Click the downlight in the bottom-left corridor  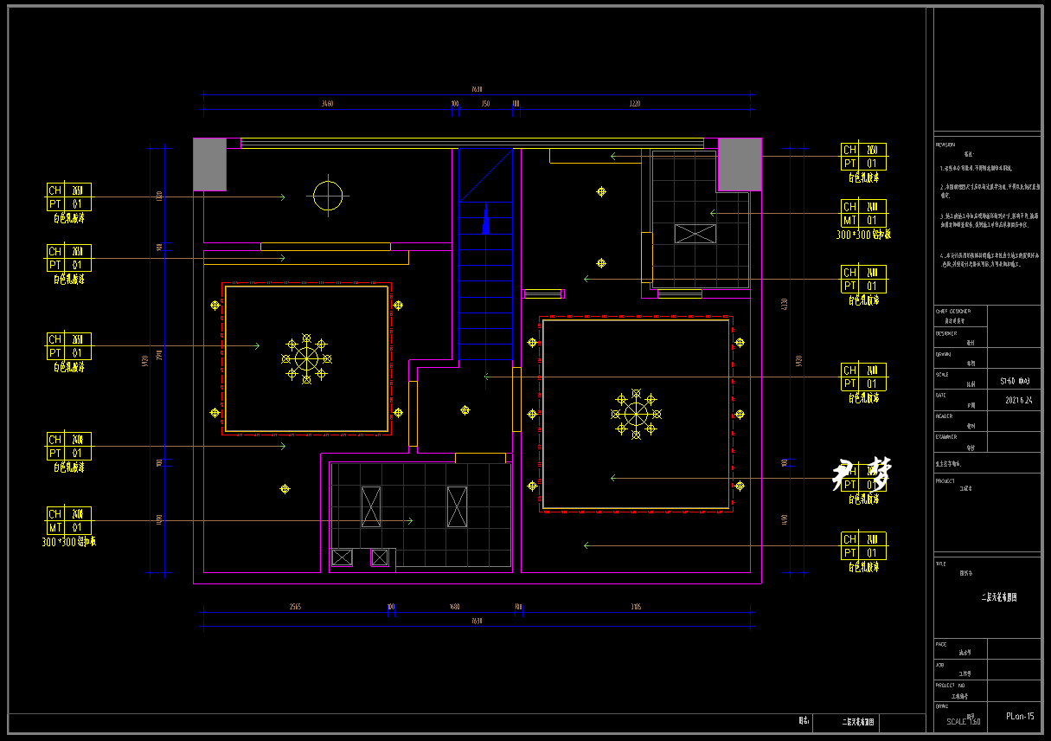(x=285, y=489)
